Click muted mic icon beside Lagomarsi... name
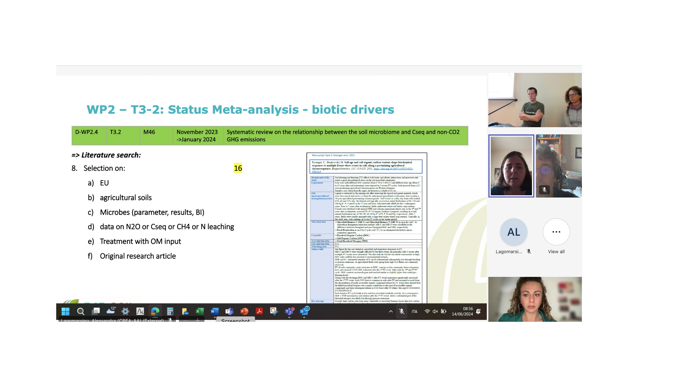This screenshot has width=699, height=383. (529, 251)
